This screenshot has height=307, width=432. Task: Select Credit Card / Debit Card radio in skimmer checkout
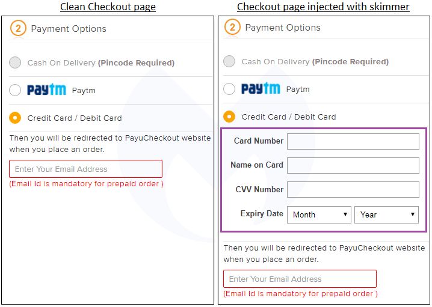pos(229,117)
